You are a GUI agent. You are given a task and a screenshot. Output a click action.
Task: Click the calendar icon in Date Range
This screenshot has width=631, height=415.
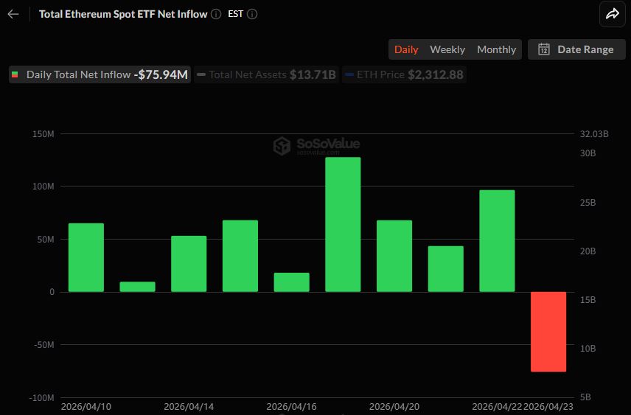pos(544,49)
